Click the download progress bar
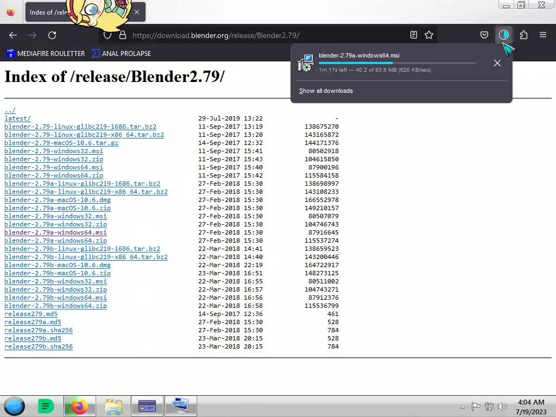The height and width of the screenshot is (417, 556). tap(397, 63)
